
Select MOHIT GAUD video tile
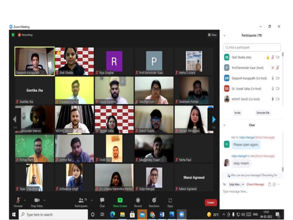(74, 120)
